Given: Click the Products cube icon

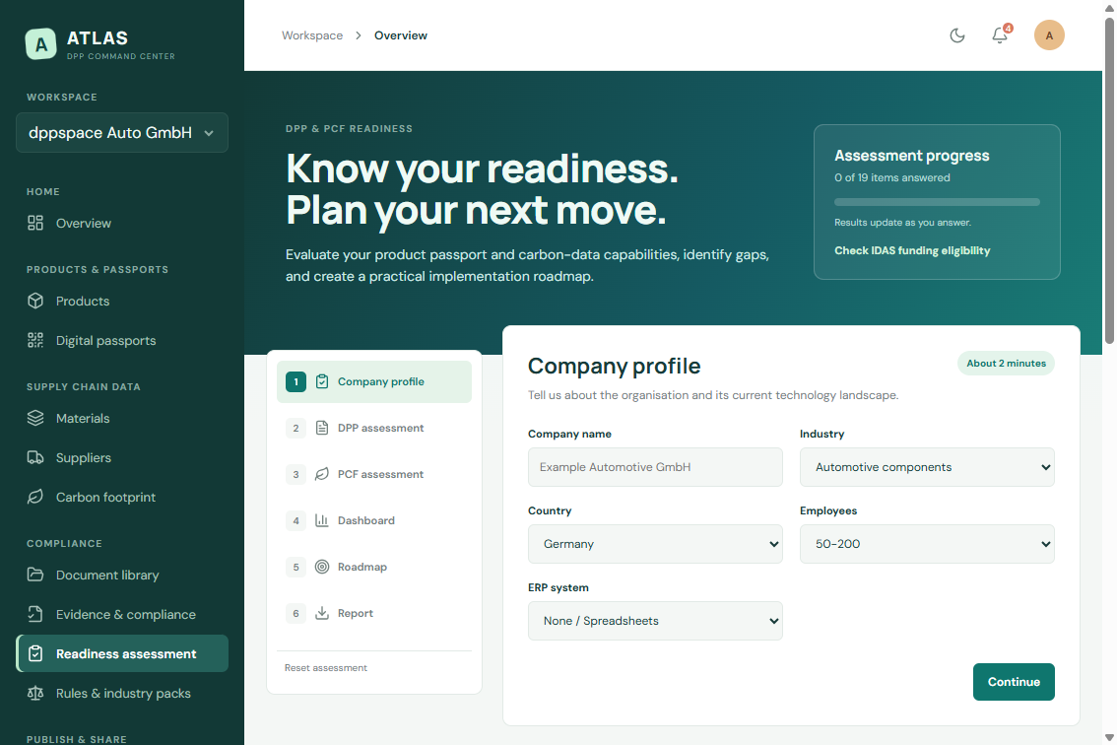Looking at the screenshot, I should point(35,301).
